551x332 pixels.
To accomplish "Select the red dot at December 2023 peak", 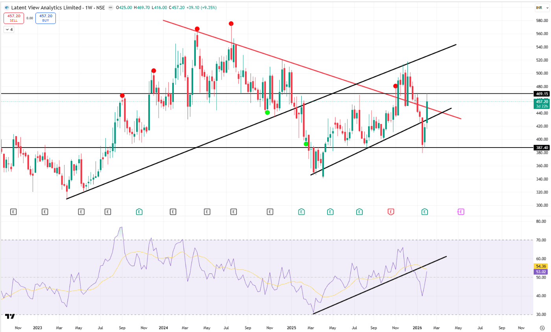I will 154,71.
